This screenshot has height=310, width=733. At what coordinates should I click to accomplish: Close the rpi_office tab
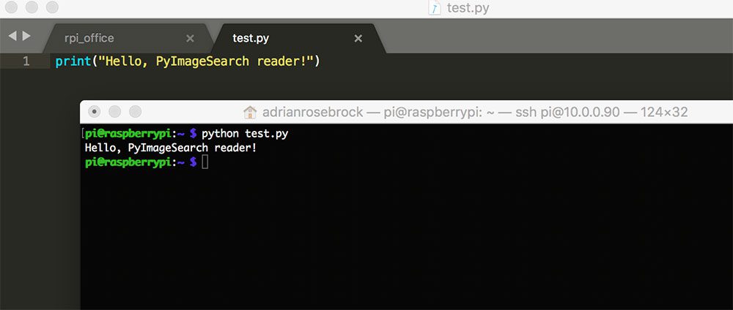(x=190, y=39)
